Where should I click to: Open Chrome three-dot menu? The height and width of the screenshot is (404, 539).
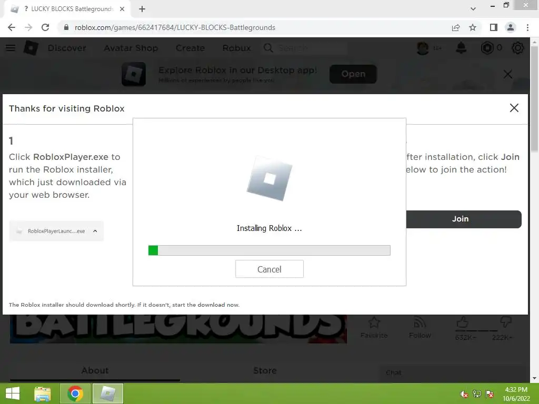point(527,27)
